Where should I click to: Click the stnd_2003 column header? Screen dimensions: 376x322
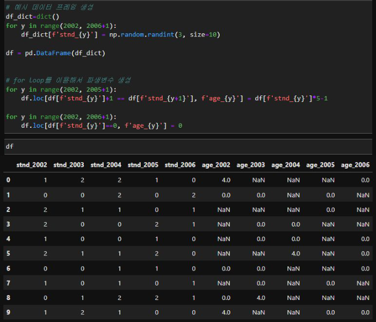tap(69, 165)
